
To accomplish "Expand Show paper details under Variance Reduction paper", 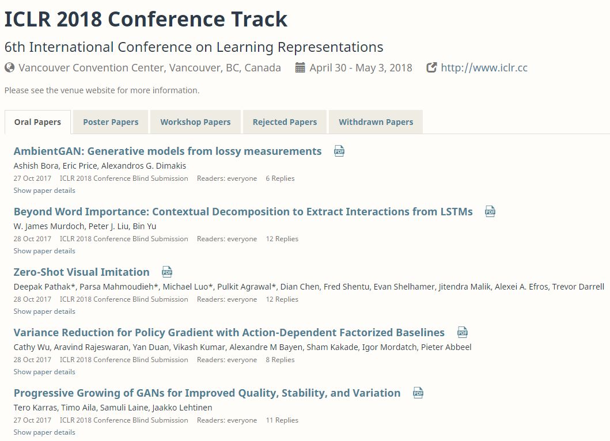I will tap(44, 372).
